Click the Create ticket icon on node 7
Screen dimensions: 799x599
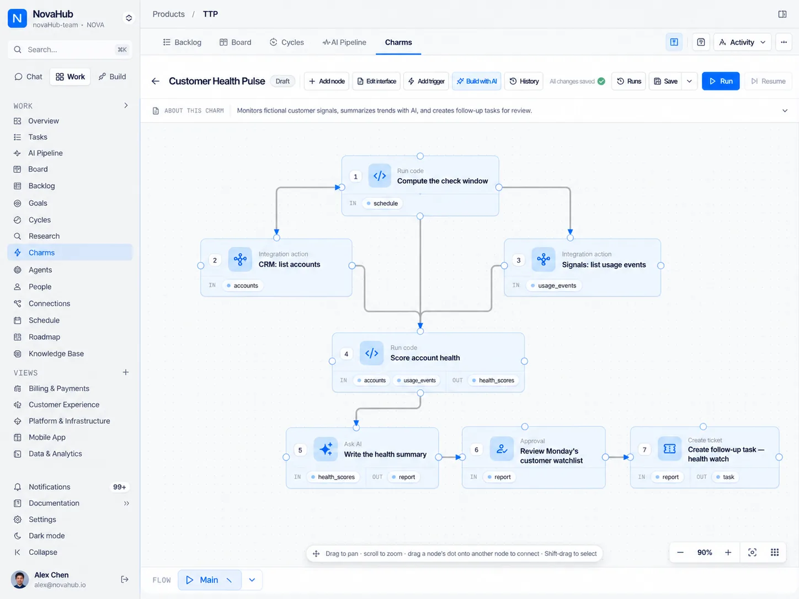669,449
